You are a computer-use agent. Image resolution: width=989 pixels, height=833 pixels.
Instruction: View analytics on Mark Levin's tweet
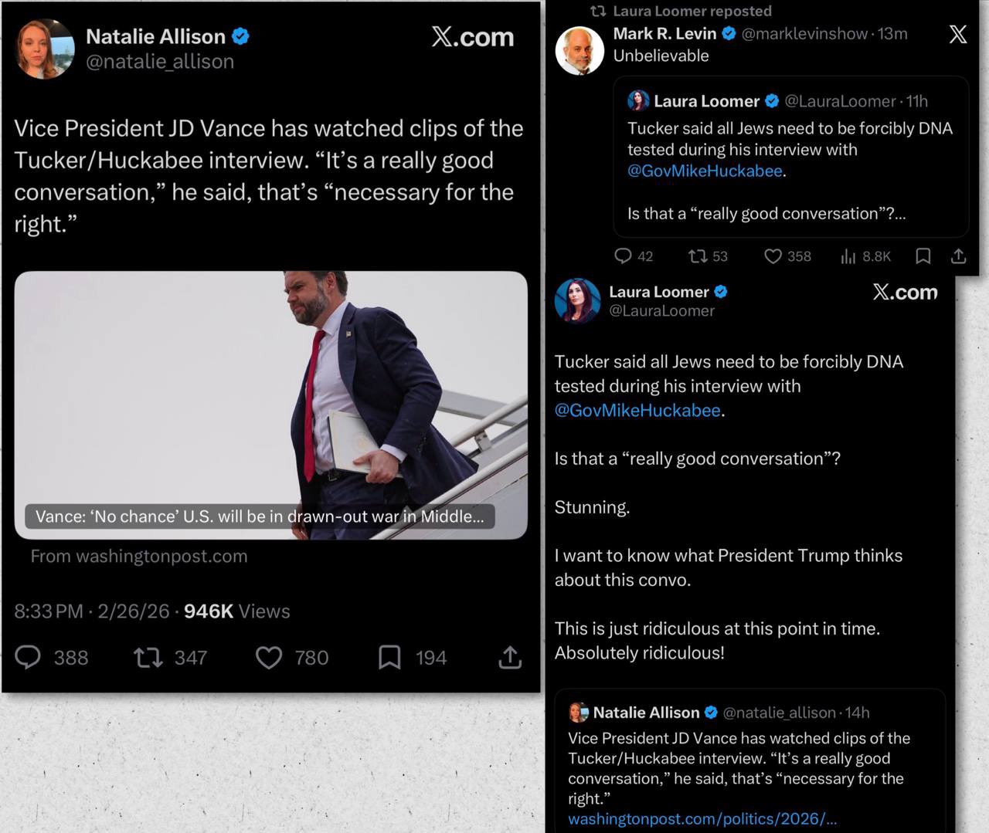point(848,256)
